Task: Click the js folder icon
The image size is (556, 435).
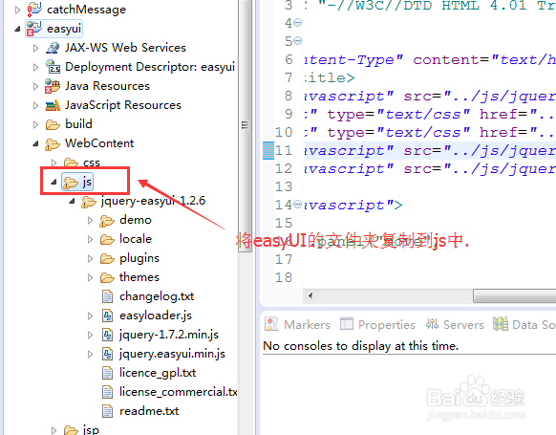Action: tap(71, 183)
